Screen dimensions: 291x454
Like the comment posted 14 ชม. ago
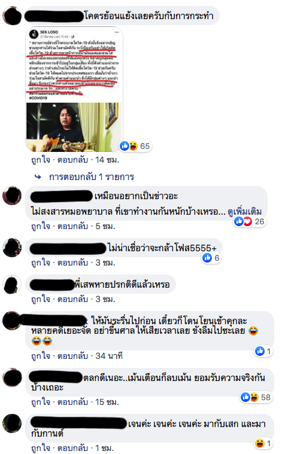[x=41, y=160]
